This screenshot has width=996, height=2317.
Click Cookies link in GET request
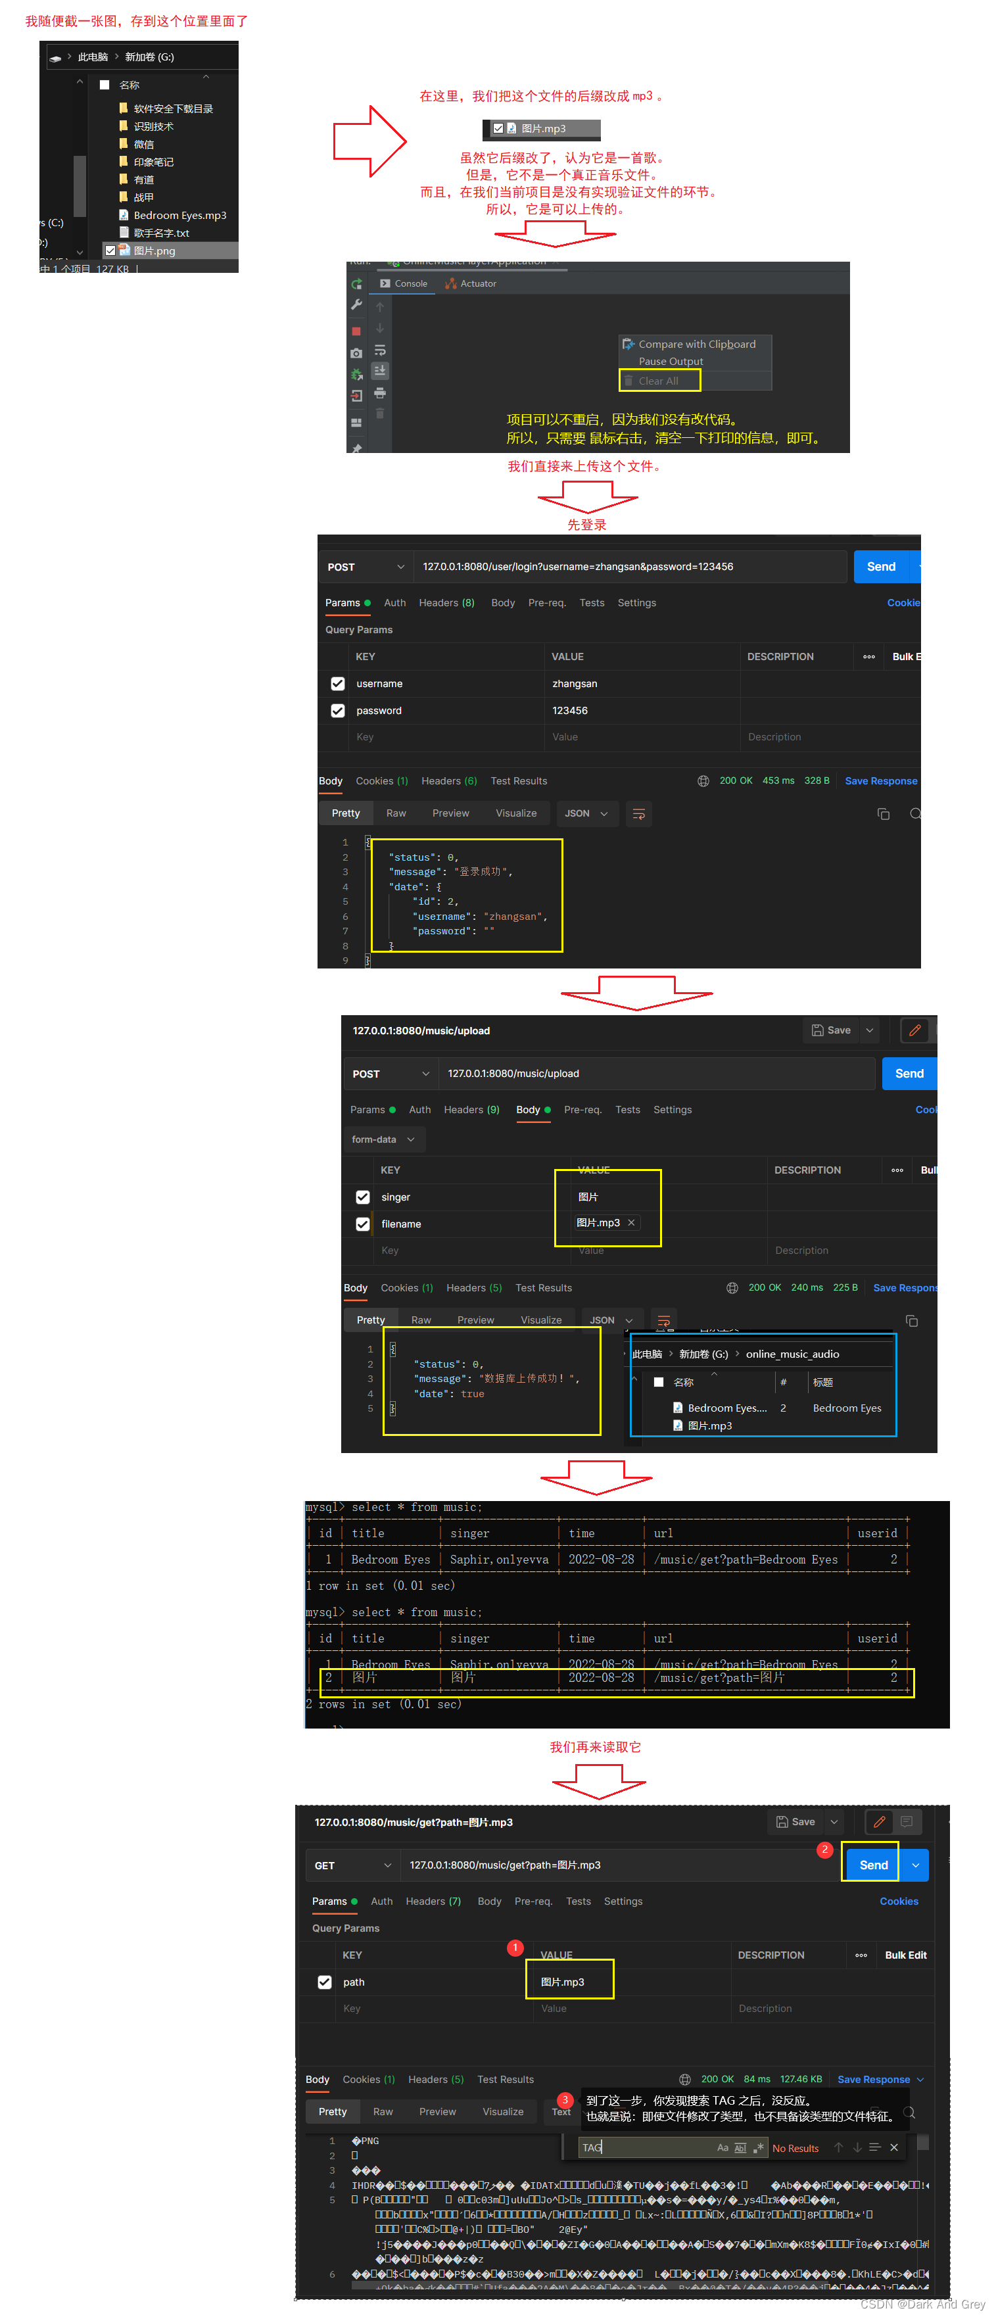[900, 1902]
